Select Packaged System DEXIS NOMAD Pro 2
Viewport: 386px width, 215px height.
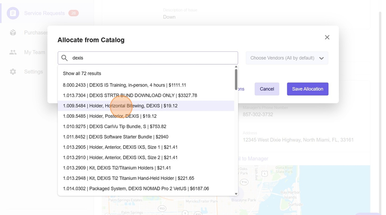click(136, 188)
